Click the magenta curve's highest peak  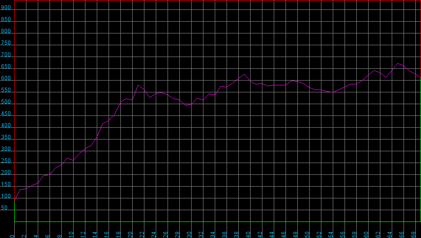coord(398,64)
